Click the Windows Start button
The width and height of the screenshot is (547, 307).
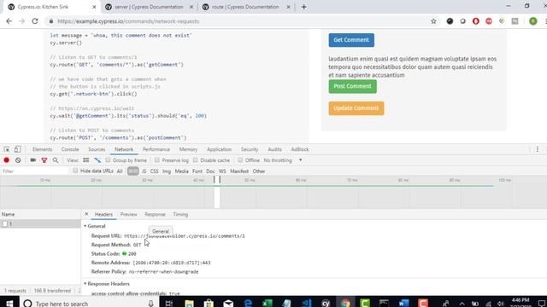click(x=9, y=304)
